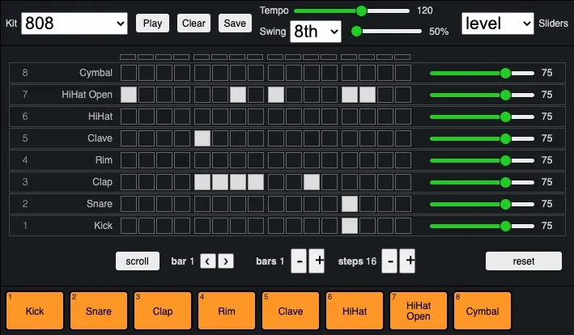Turn off the active Kick step
The height and width of the screenshot is (335, 574).
pos(350,225)
